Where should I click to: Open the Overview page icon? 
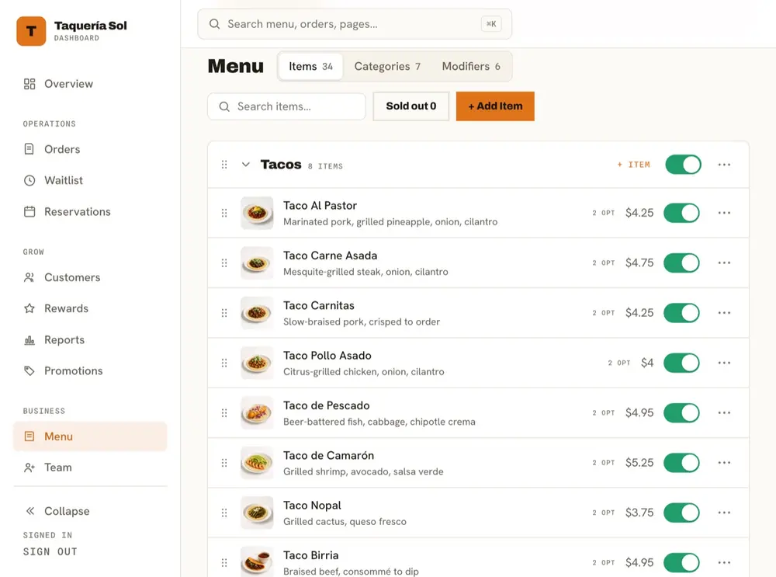pos(29,84)
